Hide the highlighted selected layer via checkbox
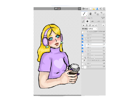This screenshot has height=98, width=130. (82, 45)
